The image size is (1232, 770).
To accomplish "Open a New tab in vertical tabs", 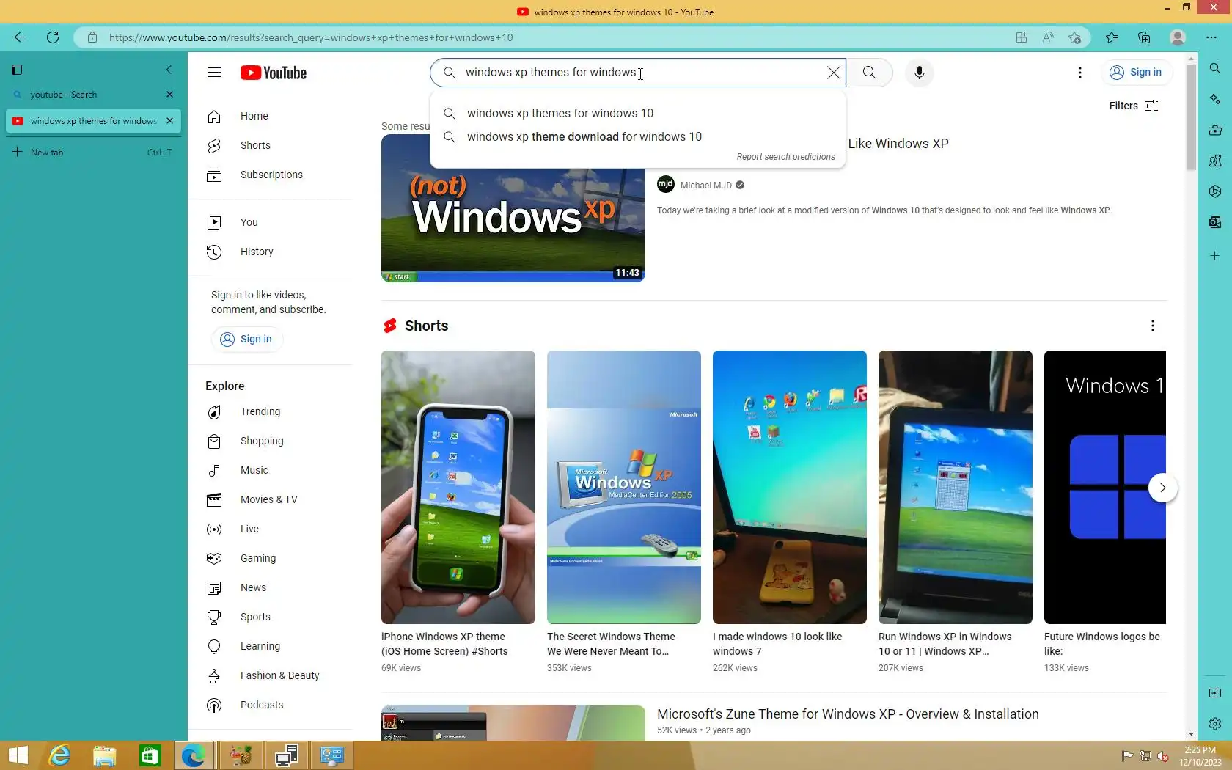I will pos(93,153).
